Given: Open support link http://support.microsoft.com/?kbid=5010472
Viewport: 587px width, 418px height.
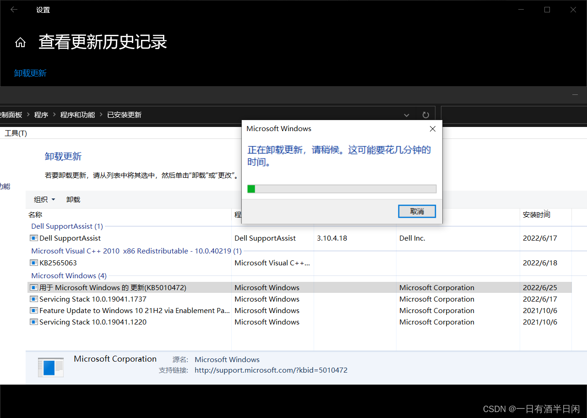Looking at the screenshot, I should (271, 370).
